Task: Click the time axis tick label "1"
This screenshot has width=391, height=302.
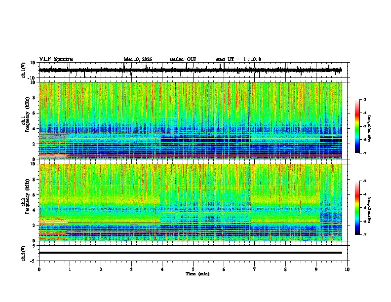Action: tap(70, 269)
